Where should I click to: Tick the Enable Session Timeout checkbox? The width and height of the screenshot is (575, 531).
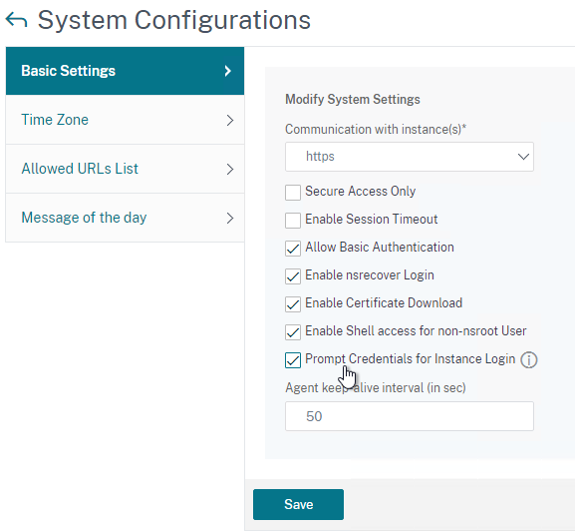point(293,221)
